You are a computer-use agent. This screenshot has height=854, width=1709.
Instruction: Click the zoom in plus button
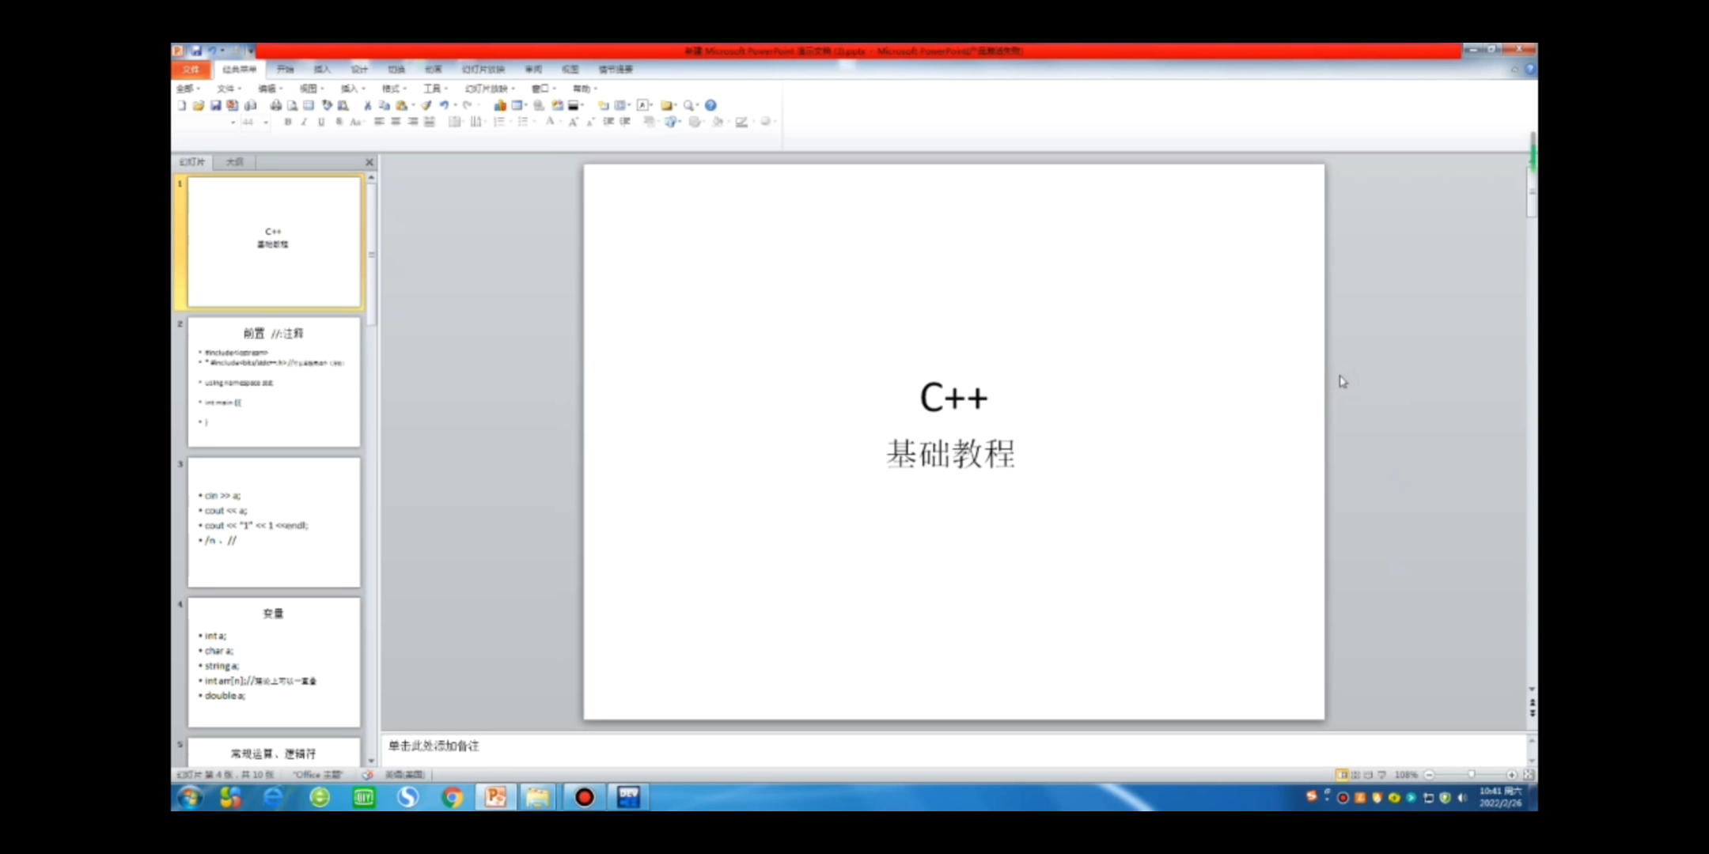[1512, 775]
